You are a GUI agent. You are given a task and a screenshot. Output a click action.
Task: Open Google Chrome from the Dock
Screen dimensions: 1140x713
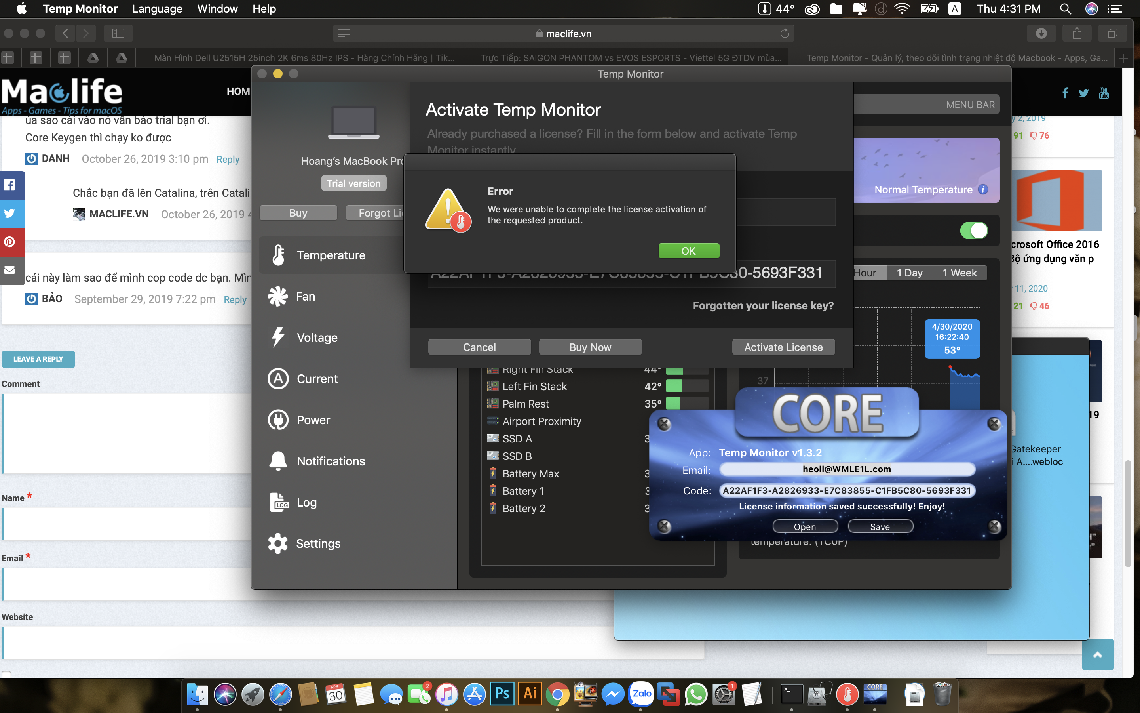tap(557, 694)
